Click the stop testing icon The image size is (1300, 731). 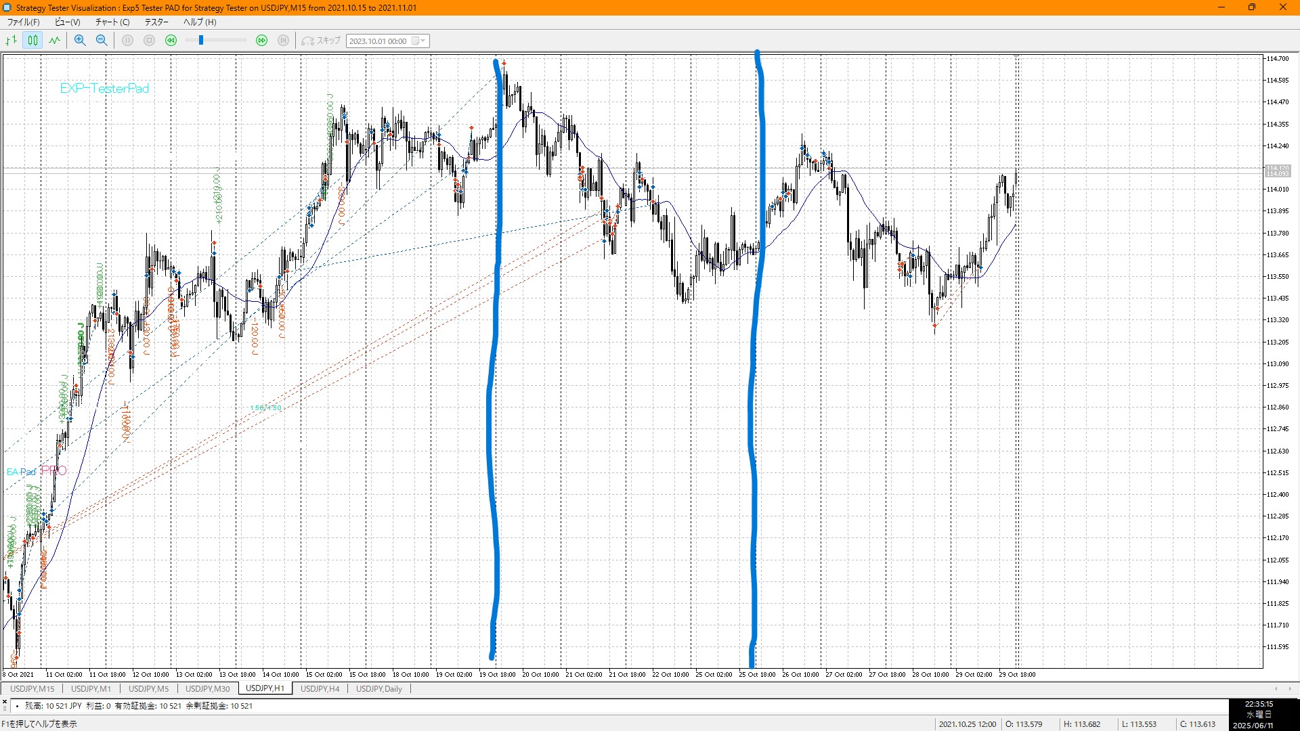[x=150, y=41]
